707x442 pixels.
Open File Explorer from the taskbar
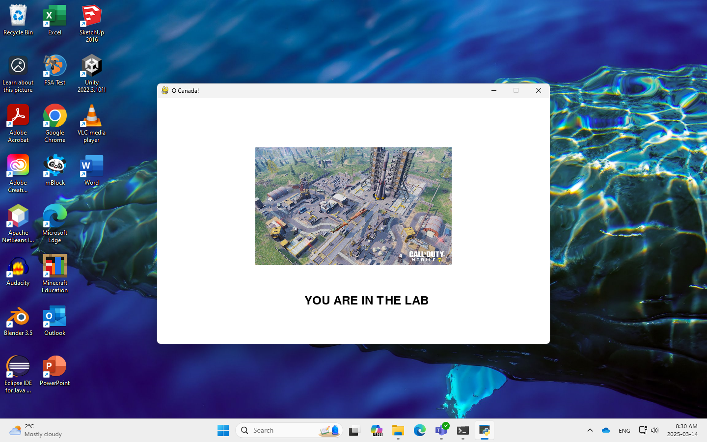click(x=398, y=430)
